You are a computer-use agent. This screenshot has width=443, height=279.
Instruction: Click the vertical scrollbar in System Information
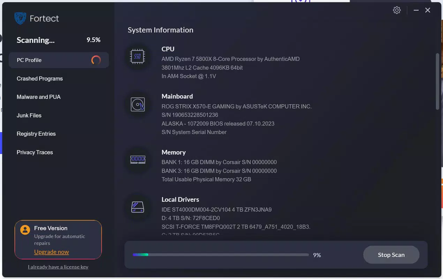click(x=438, y=82)
